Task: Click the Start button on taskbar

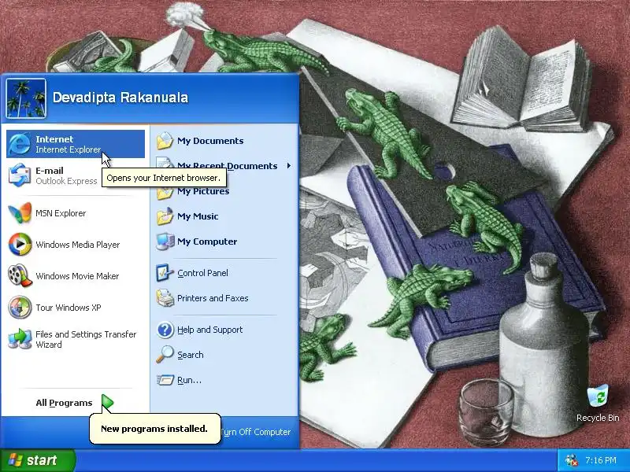Action: tap(37, 460)
